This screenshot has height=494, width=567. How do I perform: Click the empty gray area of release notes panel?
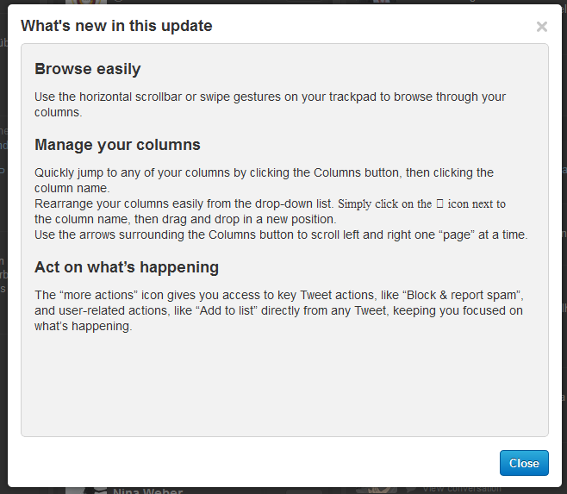pyautogui.click(x=284, y=384)
